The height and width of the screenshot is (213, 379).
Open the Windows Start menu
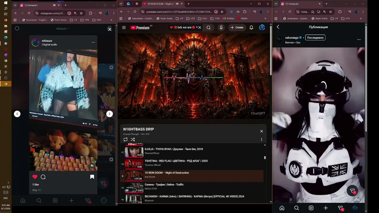tap(6, 3)
